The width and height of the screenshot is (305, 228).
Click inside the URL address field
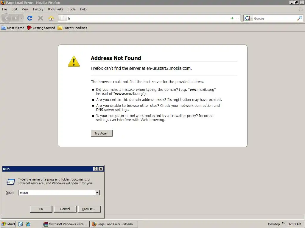click(148, 18)
